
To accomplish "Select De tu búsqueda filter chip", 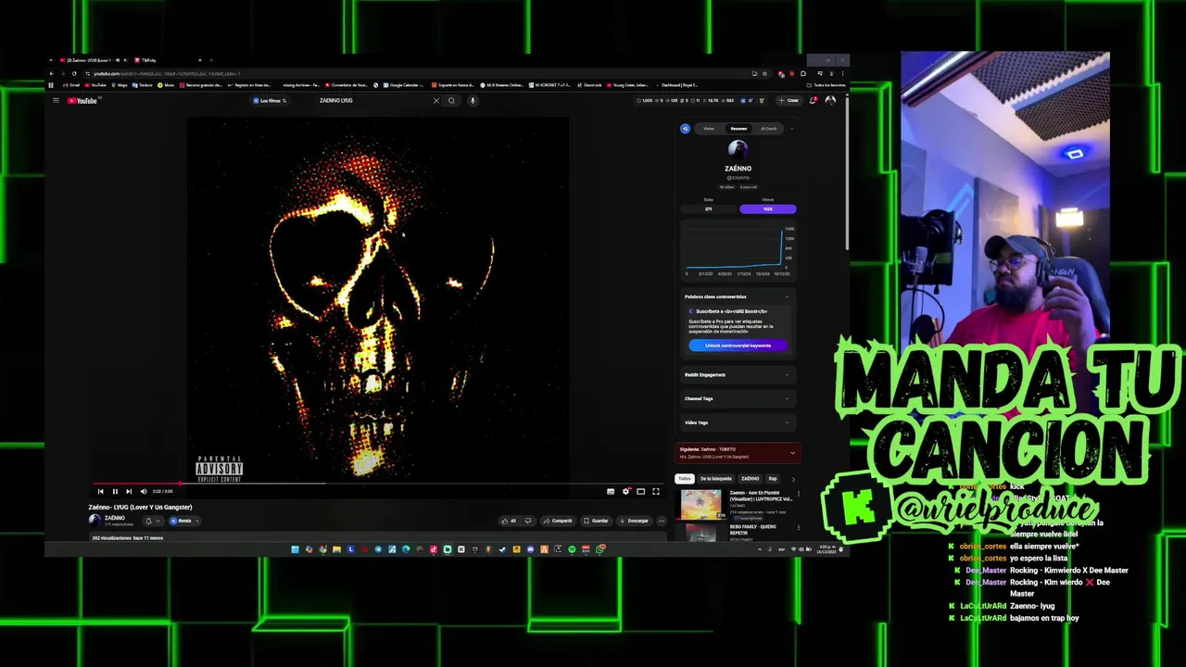I will click(715, 479).
